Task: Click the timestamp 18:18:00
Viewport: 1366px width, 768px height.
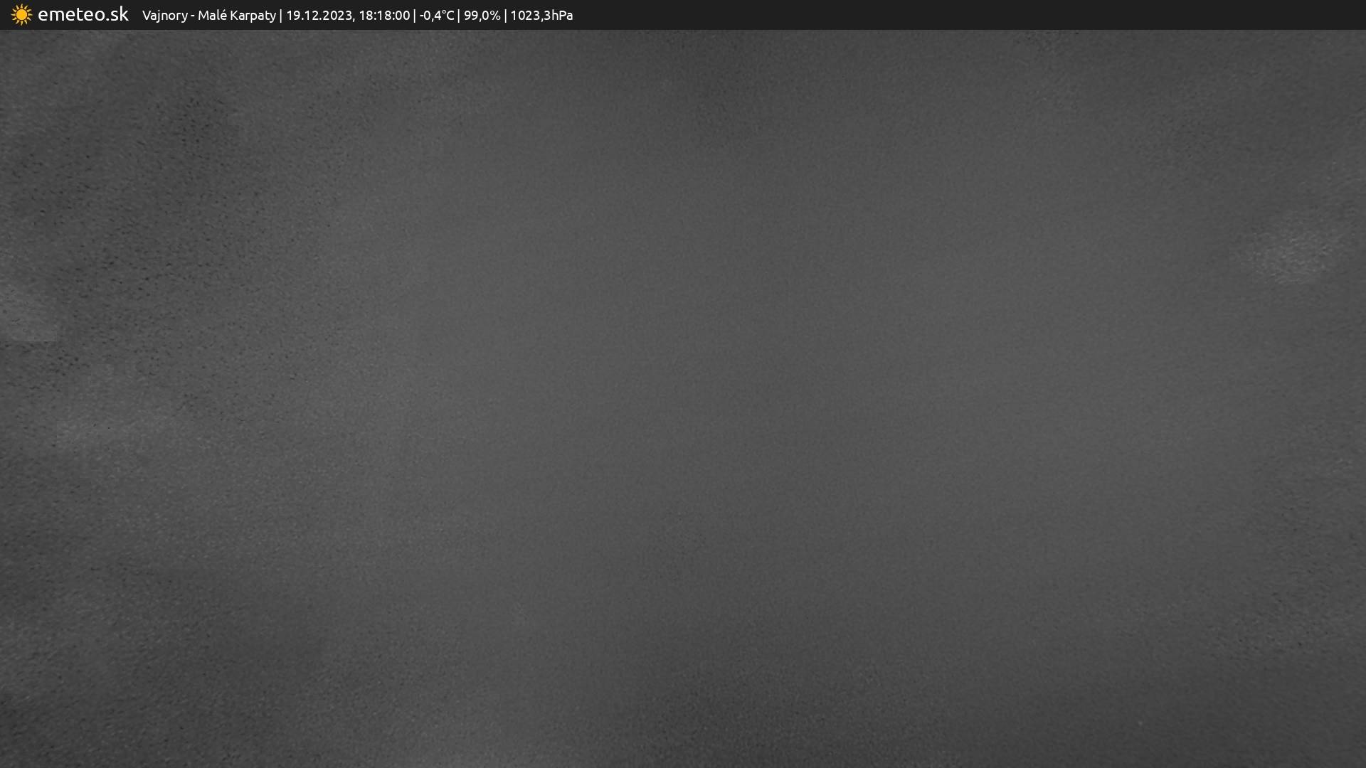Action: (x=384, y=16)
